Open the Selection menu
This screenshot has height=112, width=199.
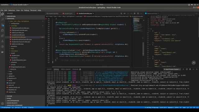click(12, 10)
